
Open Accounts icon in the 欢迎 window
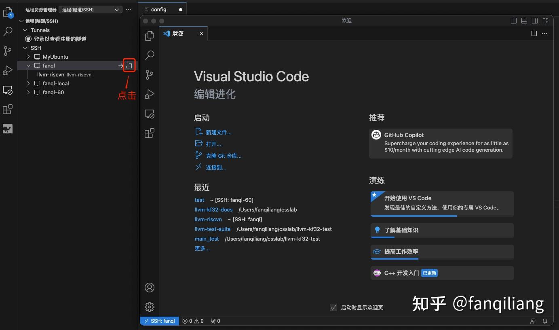pos(150,288)
